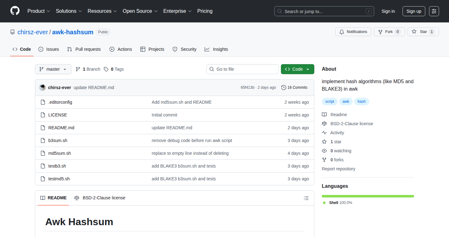Click the script topic tag
449x237 pixels.
click(x=330, y=102)
